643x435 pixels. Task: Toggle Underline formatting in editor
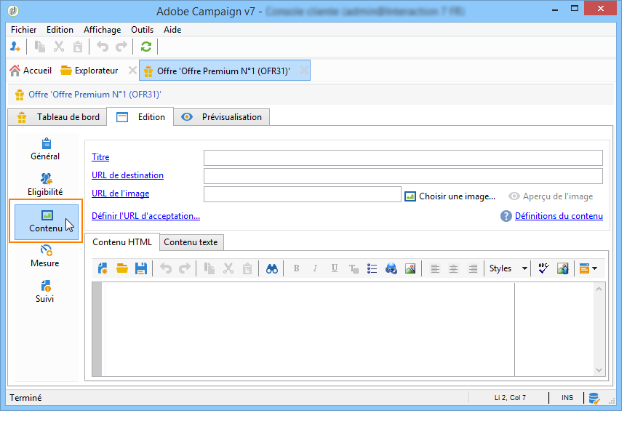334,268
